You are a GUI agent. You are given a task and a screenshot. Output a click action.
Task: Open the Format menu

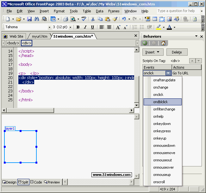point(59,11)
